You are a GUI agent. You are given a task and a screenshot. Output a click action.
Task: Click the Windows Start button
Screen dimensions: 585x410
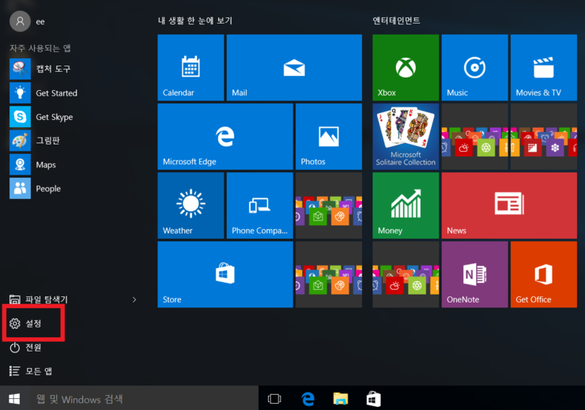[14, 399]
